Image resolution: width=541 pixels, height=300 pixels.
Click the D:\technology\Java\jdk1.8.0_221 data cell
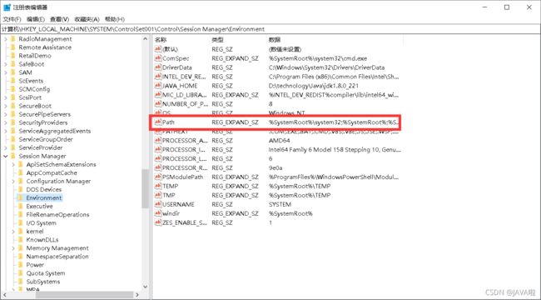coord(314,86)
